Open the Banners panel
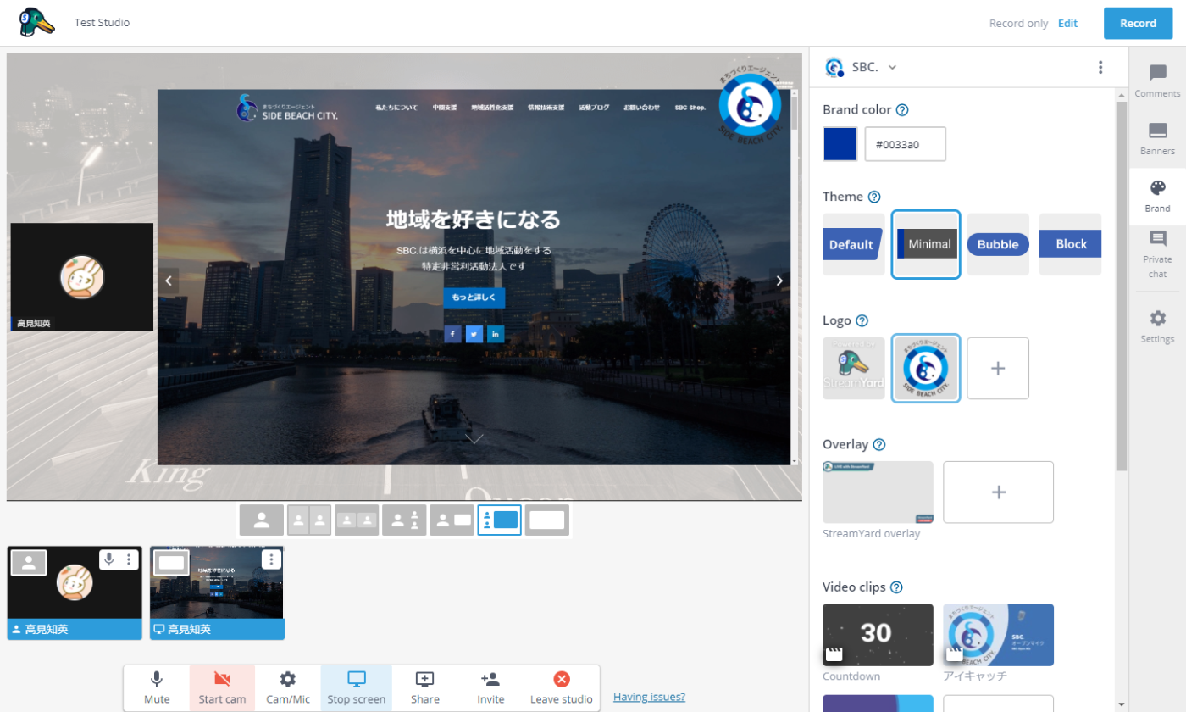The height and width of the screenshot is (712, 1186). (1157, 139)
